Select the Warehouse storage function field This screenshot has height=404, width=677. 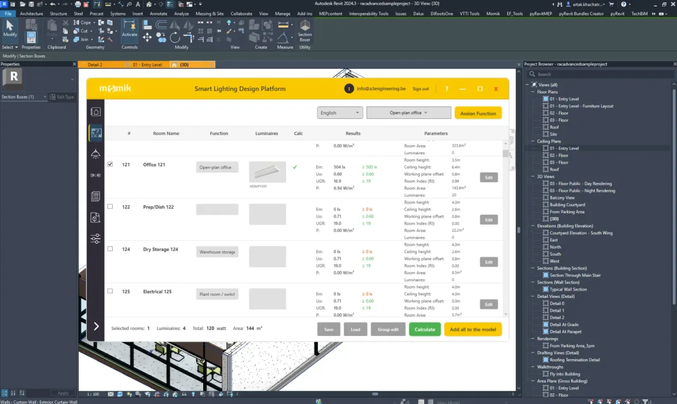[x=217, y=252]
